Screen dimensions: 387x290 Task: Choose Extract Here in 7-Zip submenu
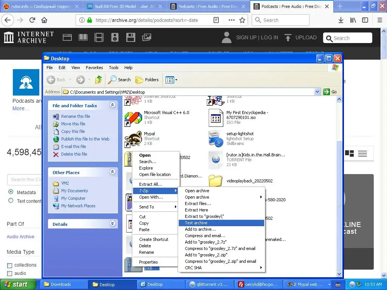pyautogui.click(x=221, y=210)
